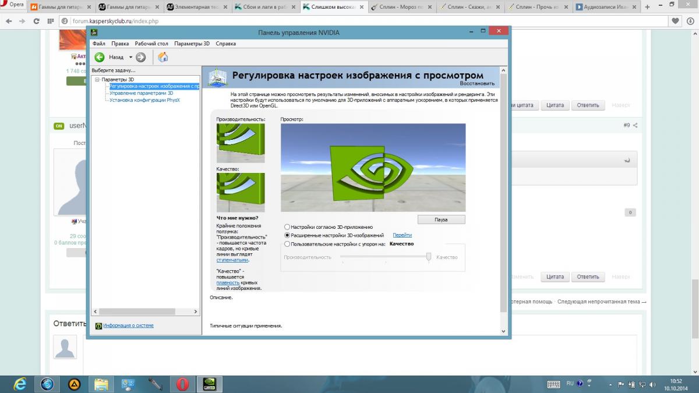Screen dimensions: 699x393
Task: Open the dropdown arrow next to Назад
Action: tap(130, 57)
